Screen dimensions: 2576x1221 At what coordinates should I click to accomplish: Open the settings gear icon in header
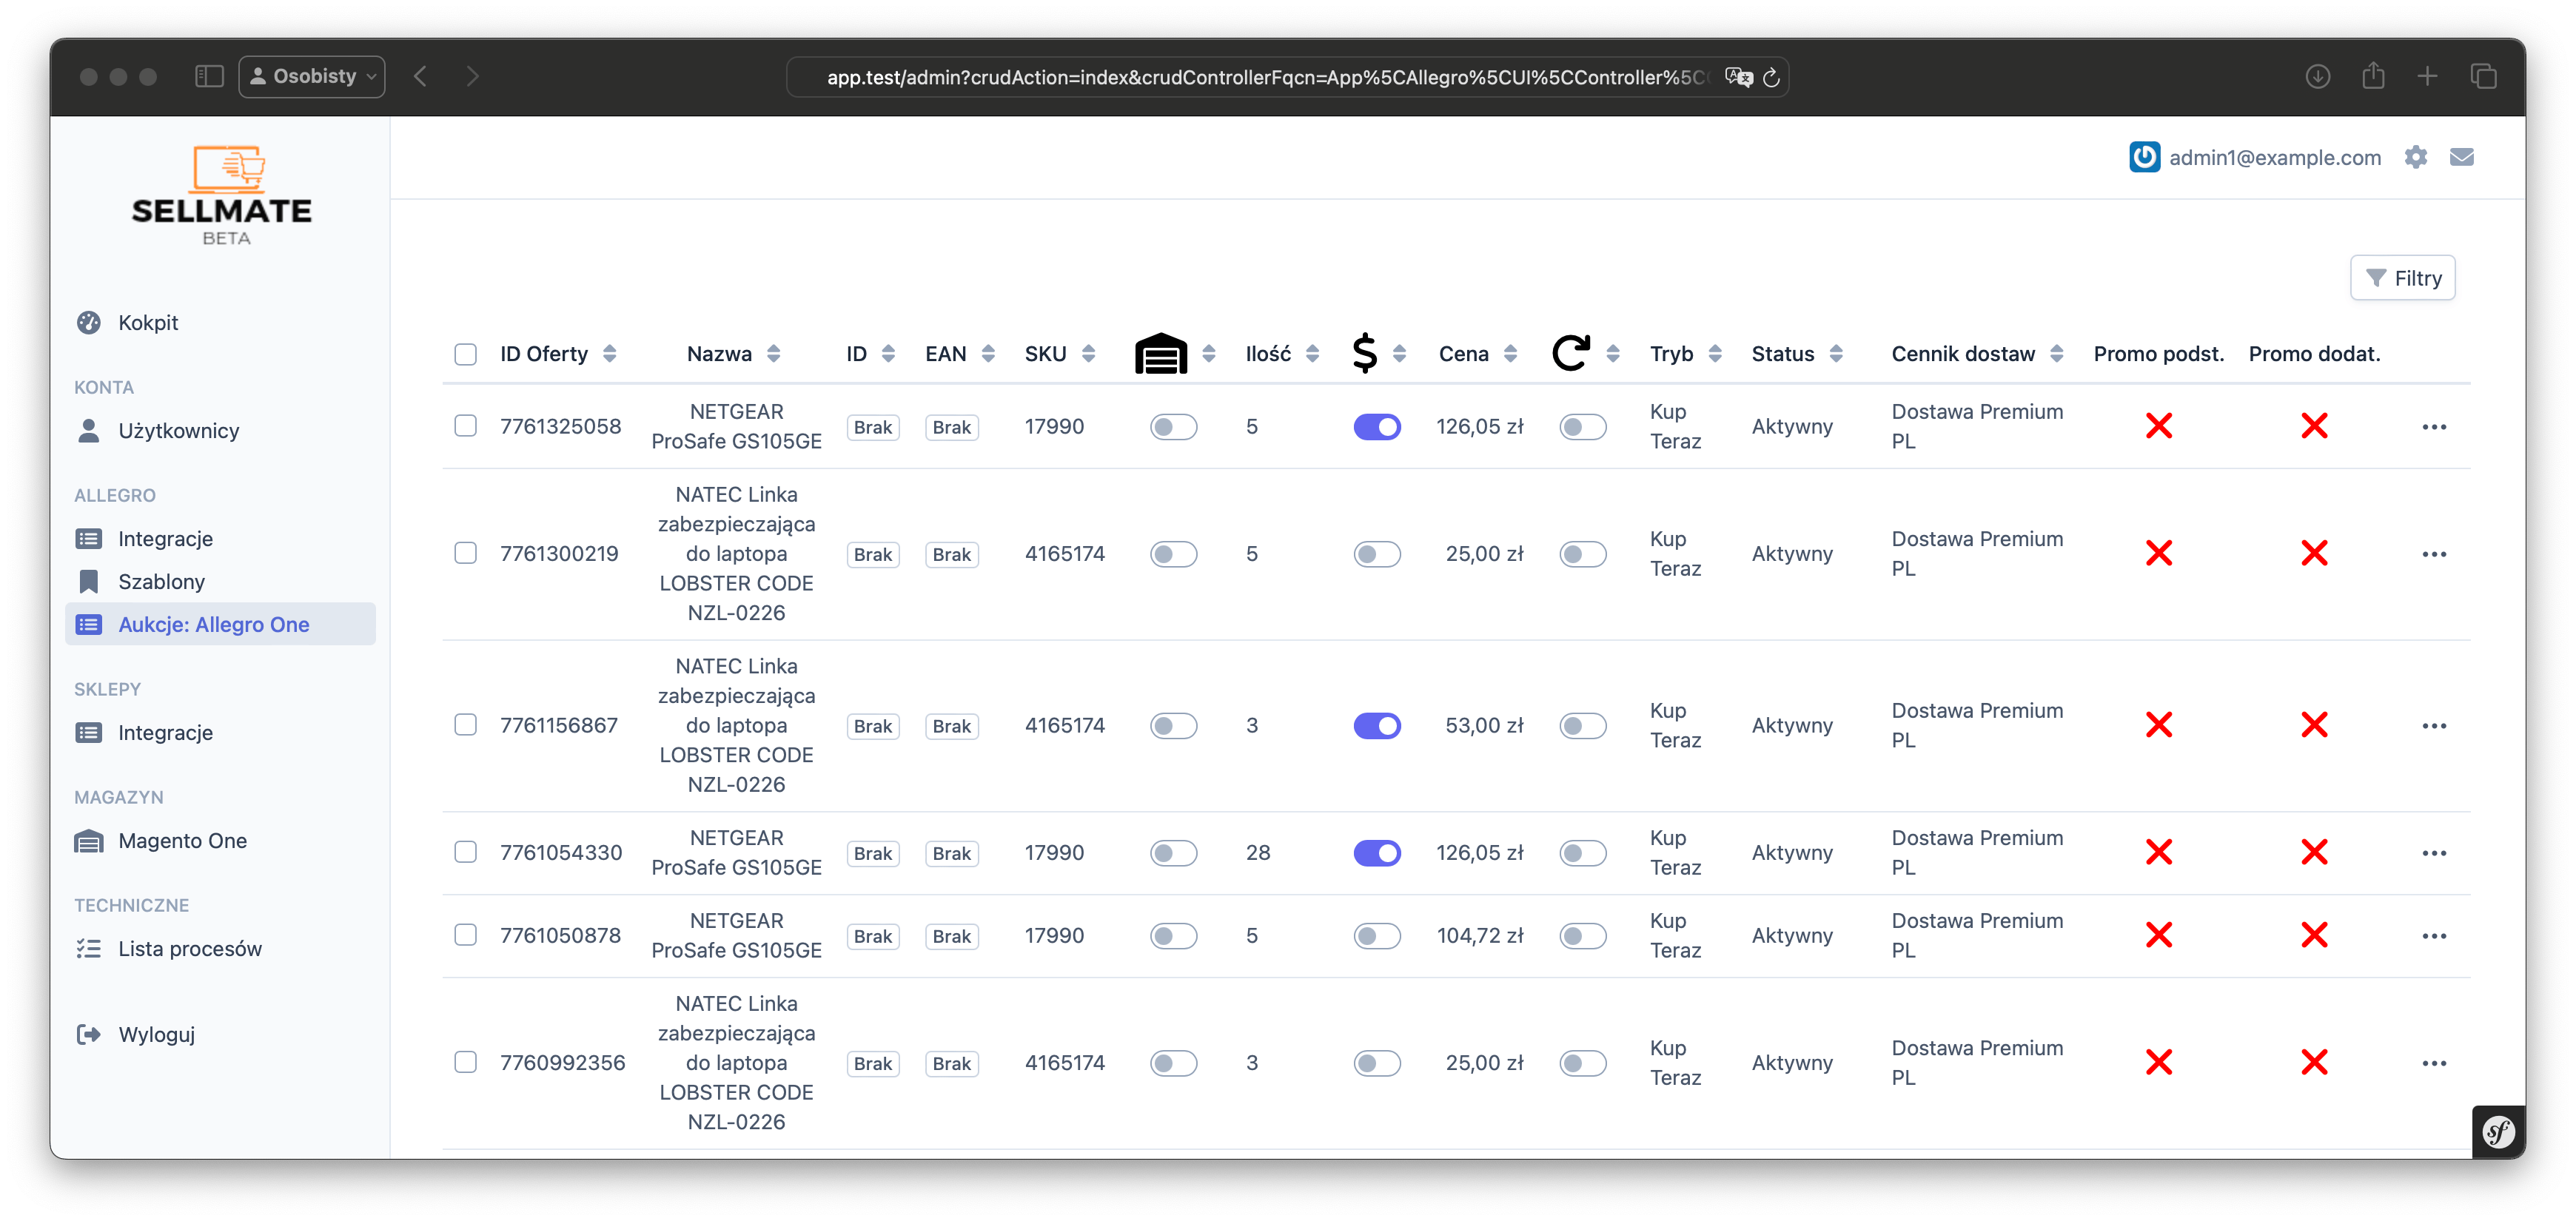coord(2416,157)
